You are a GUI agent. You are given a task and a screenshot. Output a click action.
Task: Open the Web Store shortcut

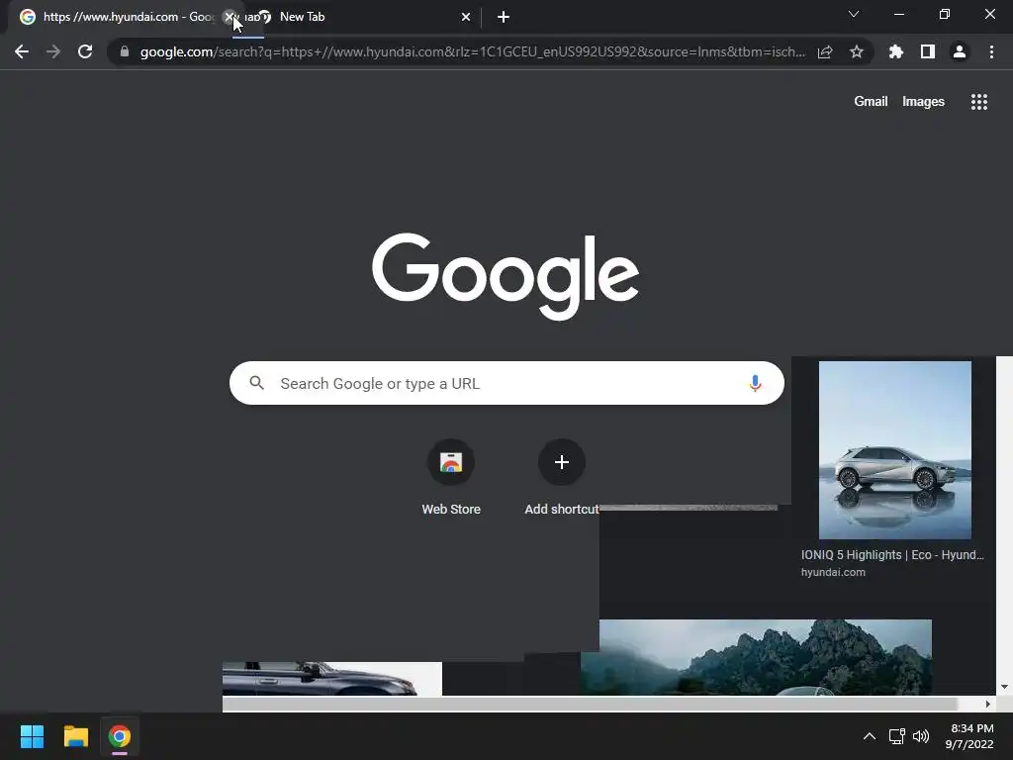(x=451, y=477)
